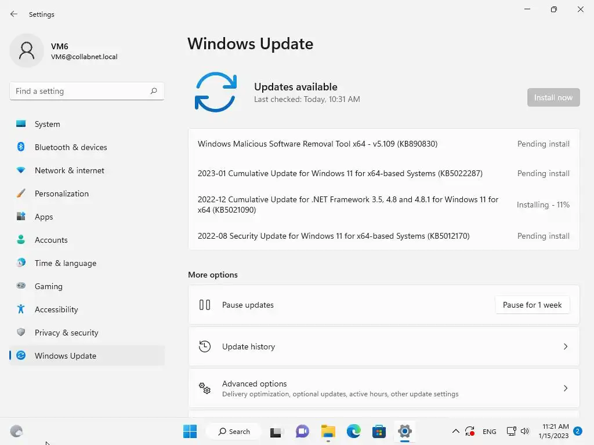594x445 pixels.
Task: Click the Gaming controller icon
Action: [21, 286]
